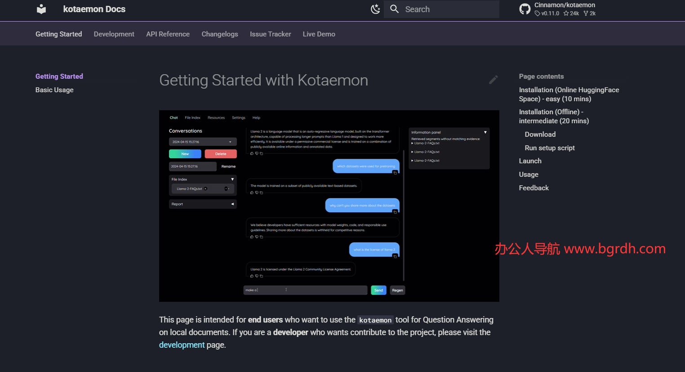
Task: Open the Development tab
Action: click(x=114, y=34)
